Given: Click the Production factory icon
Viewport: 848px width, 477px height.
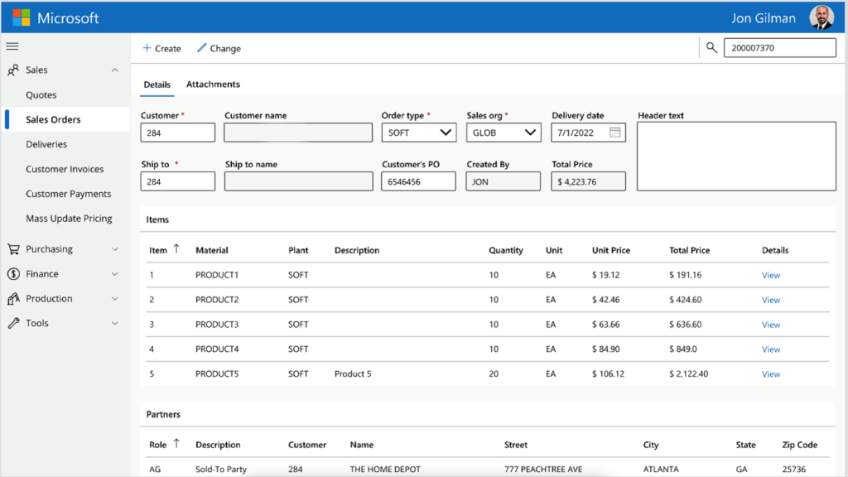Looking at the screenshot, I should click(14, 298).
